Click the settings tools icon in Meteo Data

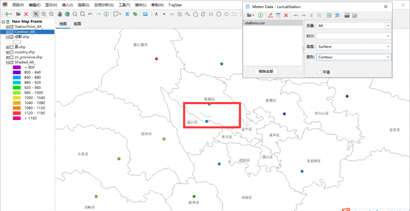[337, 15]
